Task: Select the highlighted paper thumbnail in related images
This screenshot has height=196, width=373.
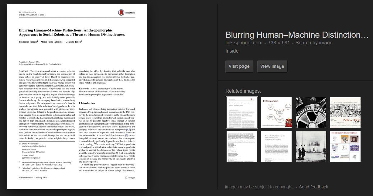Action: pyautogui.click(x=242, y=112)
